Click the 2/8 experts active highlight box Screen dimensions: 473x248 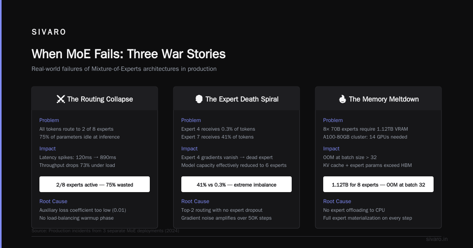95,184
